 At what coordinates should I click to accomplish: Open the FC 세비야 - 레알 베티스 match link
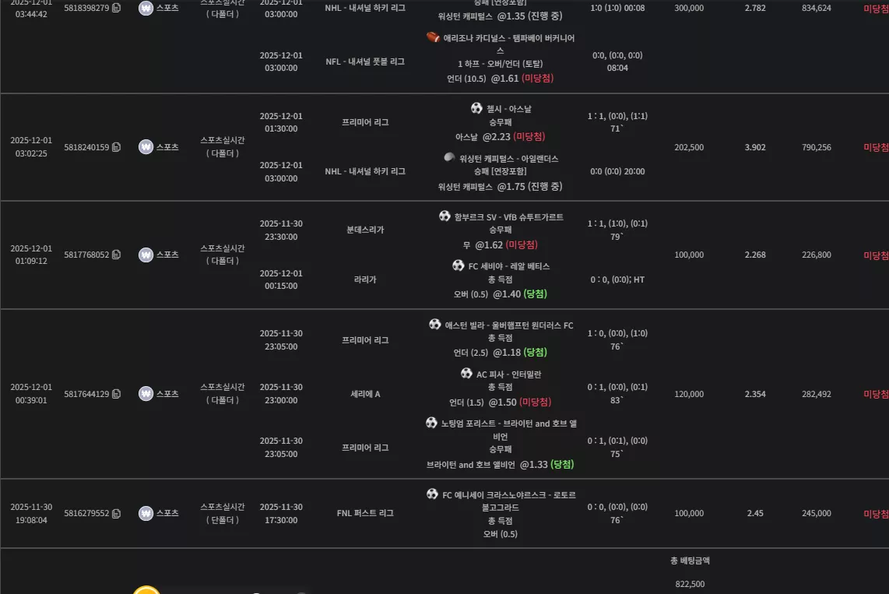coord(508,266)
